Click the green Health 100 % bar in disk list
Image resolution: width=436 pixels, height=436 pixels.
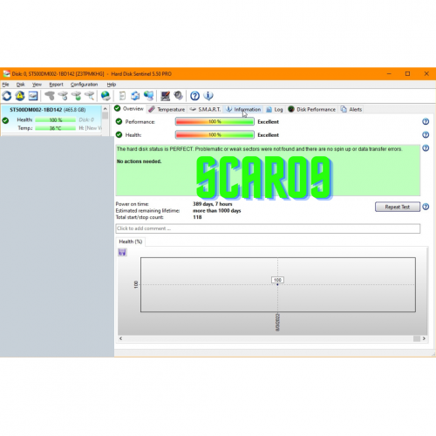click(56, 119)
